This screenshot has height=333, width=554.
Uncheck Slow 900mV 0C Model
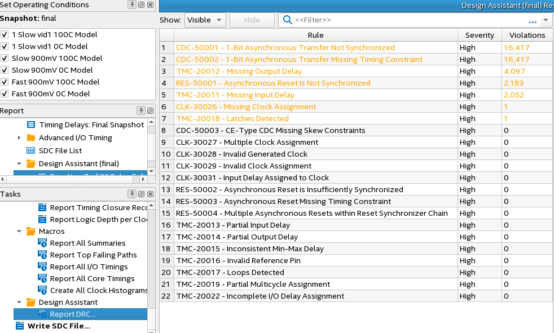coord(5,70)
